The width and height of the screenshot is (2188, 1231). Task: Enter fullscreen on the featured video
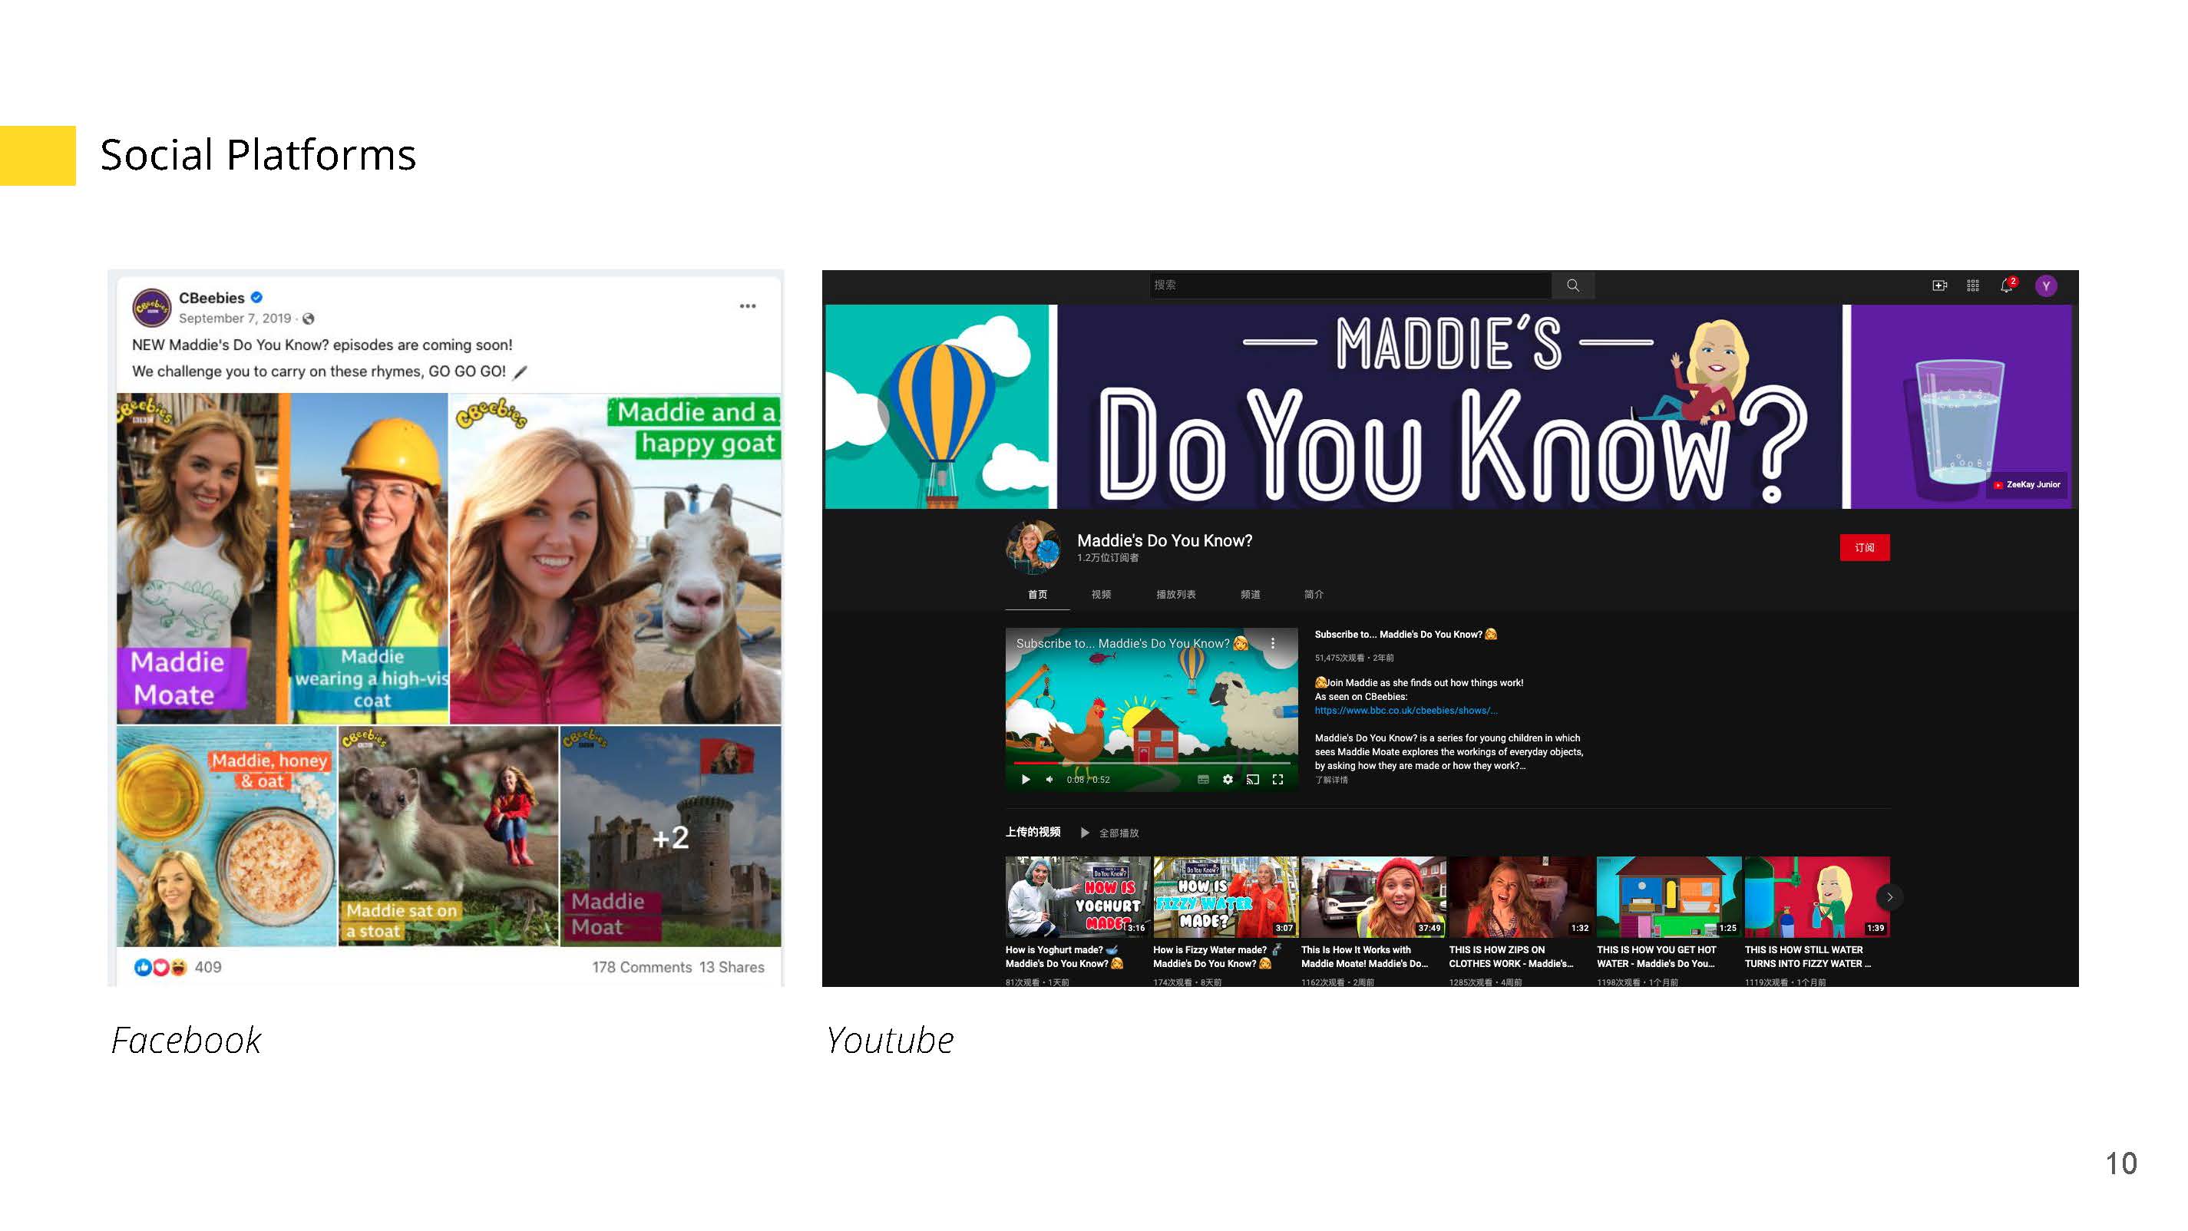pyautogui.click(x=1277, y=779)
